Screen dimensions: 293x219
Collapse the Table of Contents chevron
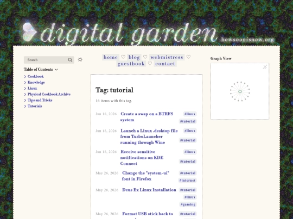point(56,69)
